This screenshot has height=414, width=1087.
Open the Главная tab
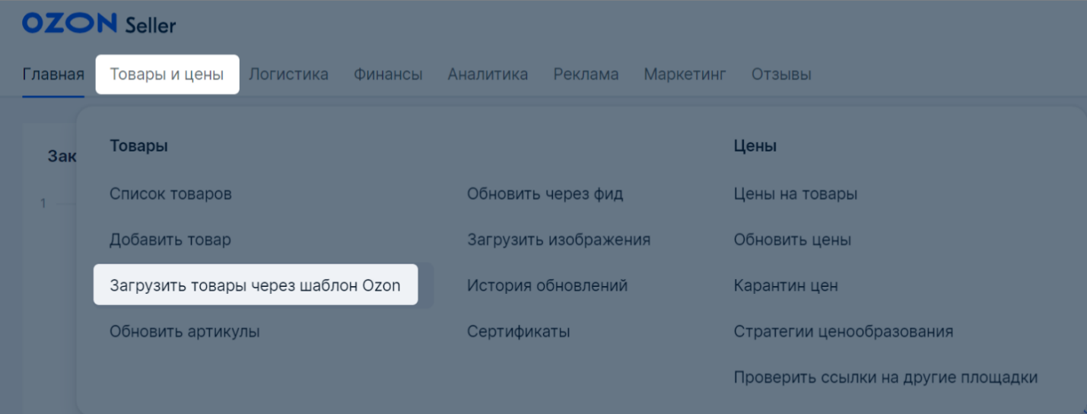pyautogui.click(x=53, y=75)
